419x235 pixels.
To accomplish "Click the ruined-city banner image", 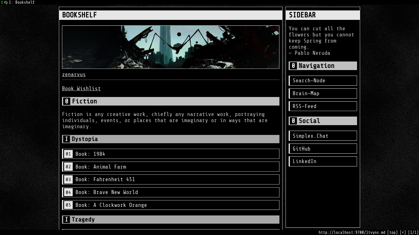I will click(x=171, y=47).
